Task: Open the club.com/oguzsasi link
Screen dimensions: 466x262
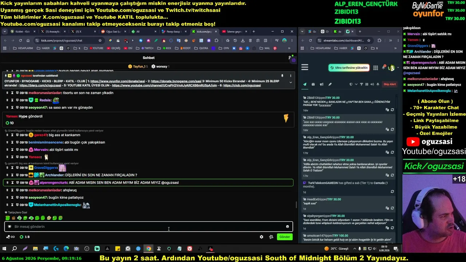Action: tap(242, 86)
